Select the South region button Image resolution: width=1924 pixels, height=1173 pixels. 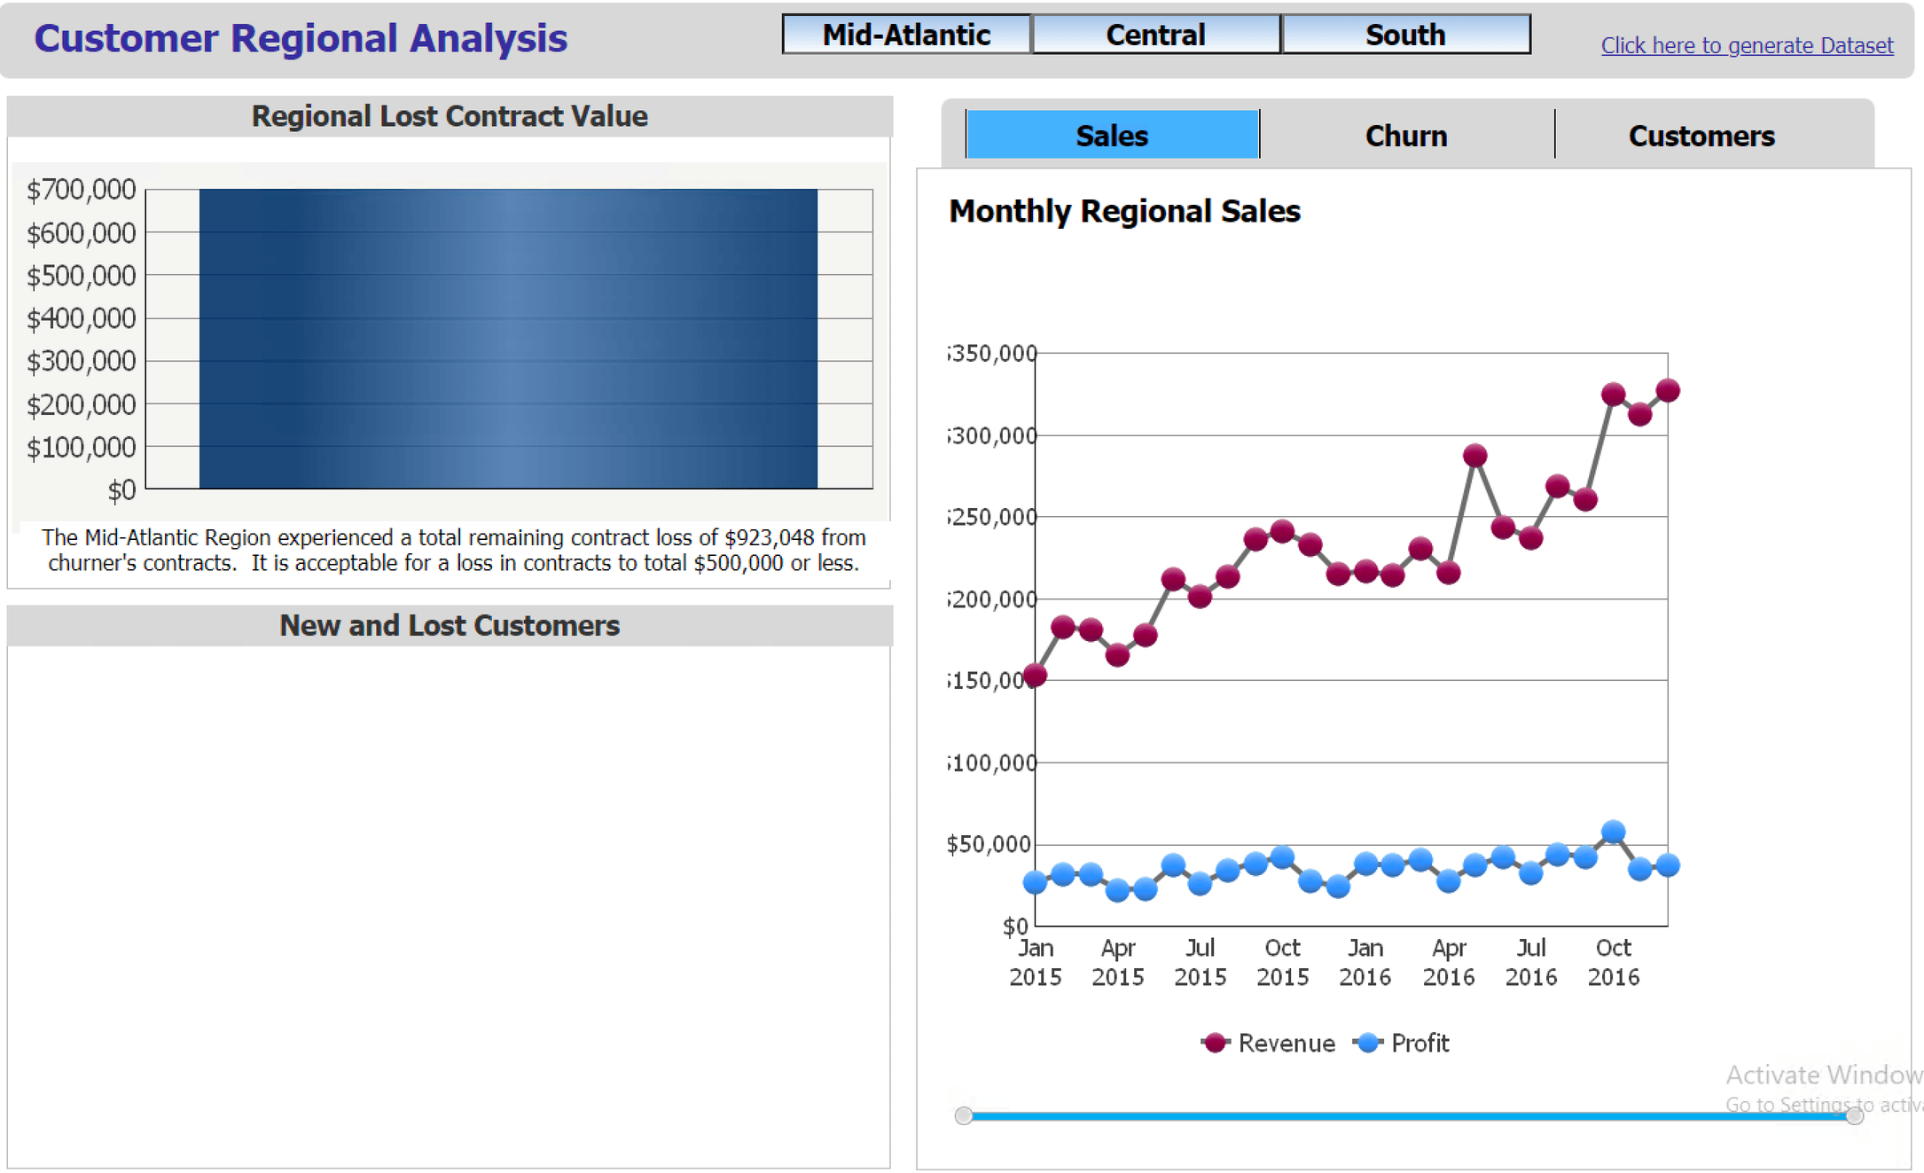[x=1405, y=35]
